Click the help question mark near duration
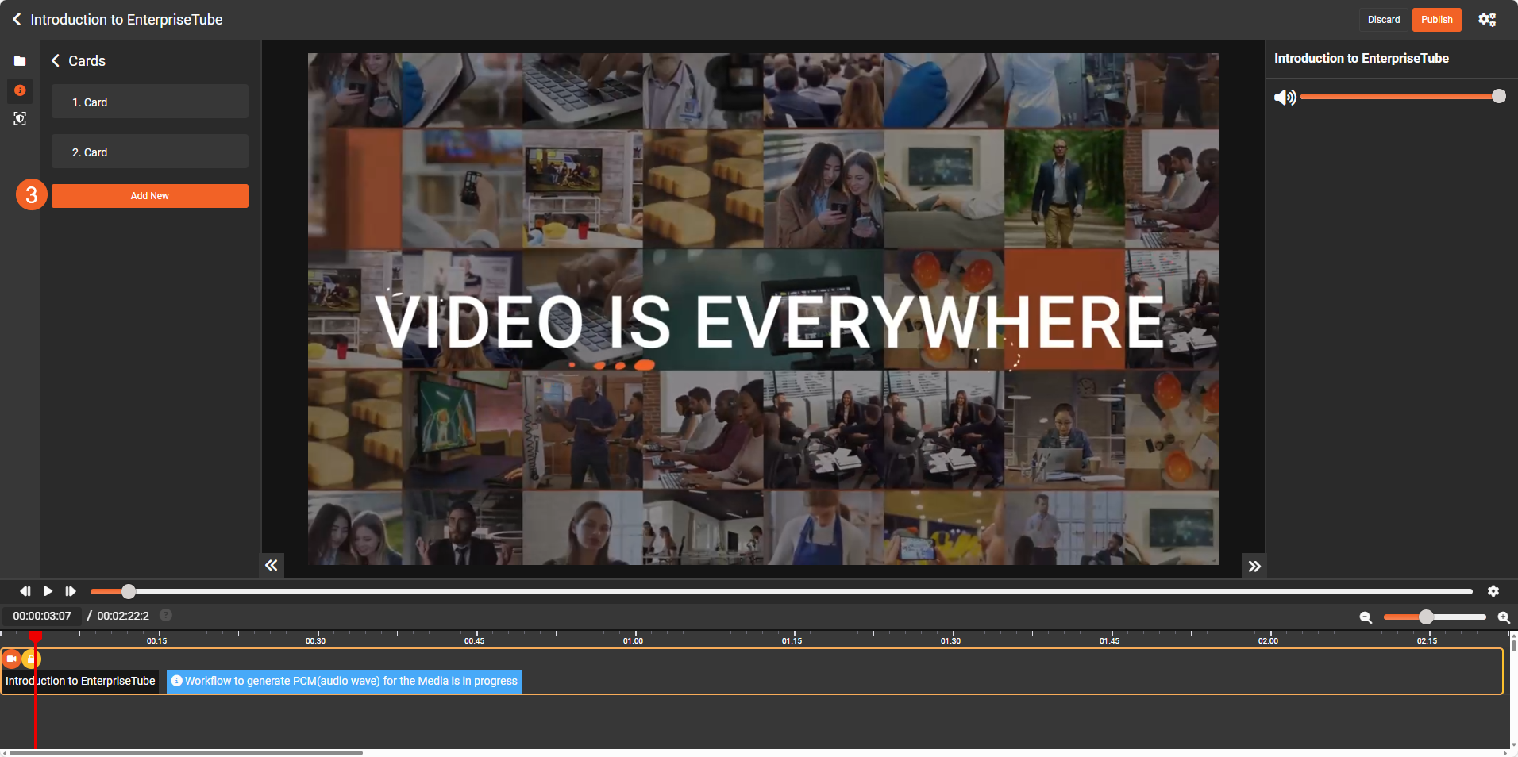Viewport: 1518px width, 757px height. 166,615
